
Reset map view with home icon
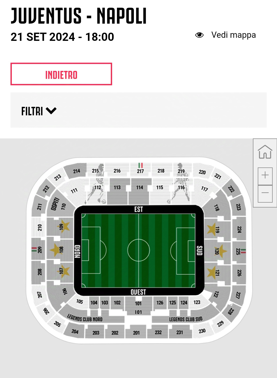click(x=265, y=152)
